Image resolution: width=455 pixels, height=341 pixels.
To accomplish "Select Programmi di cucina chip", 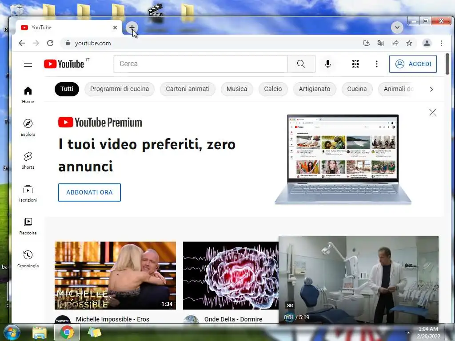I will 120,89.
